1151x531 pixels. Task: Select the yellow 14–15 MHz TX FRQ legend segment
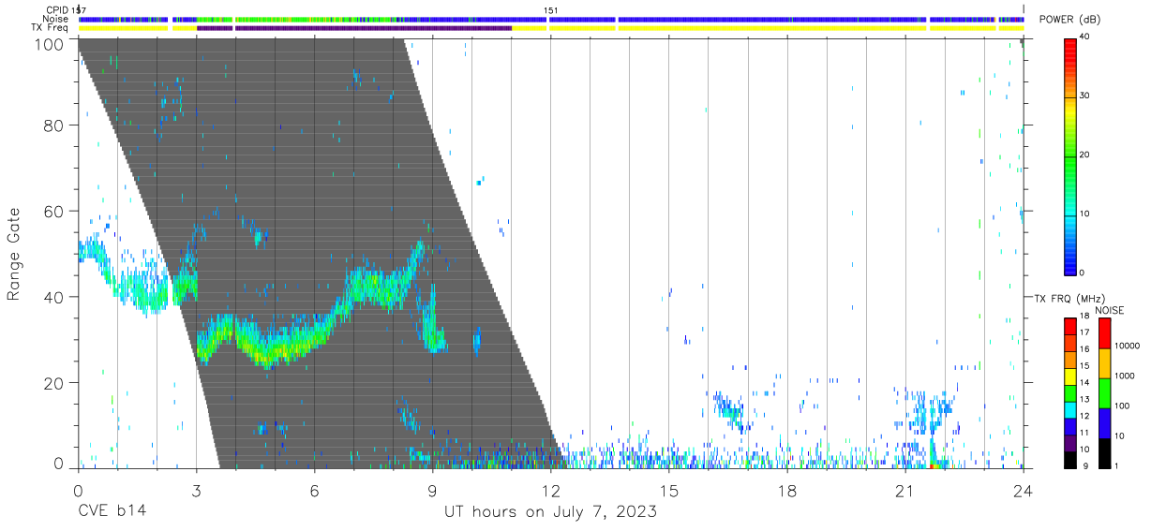[1070, 376]
